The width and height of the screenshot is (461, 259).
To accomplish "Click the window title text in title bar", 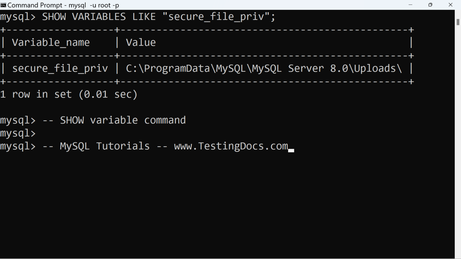I will point(63,5).
